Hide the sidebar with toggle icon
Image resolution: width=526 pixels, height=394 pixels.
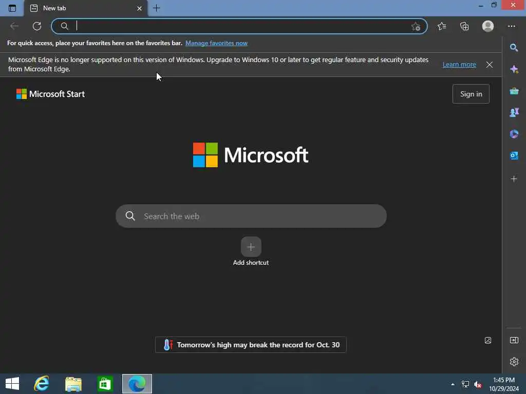coord(514,341)
